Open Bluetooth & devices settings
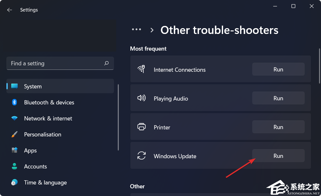Image resolution: width=321 pixels, height=196 pixels. [60, 102]
